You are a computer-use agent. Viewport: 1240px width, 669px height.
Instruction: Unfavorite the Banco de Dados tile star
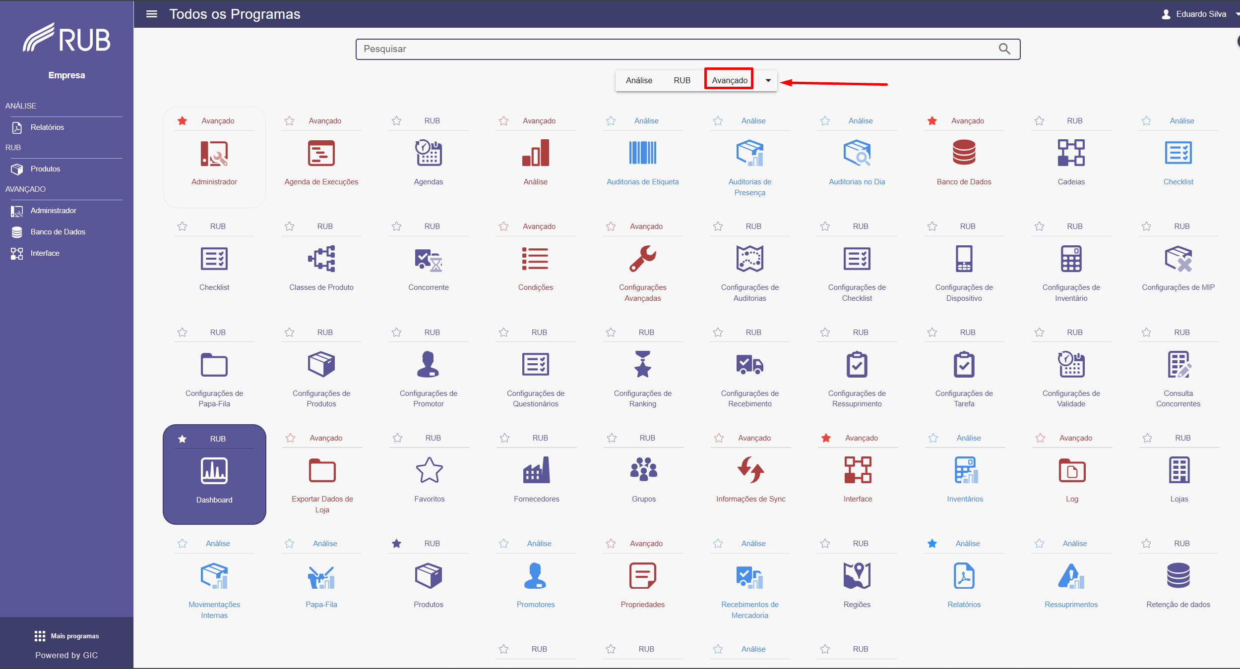(x=932, y=121)
